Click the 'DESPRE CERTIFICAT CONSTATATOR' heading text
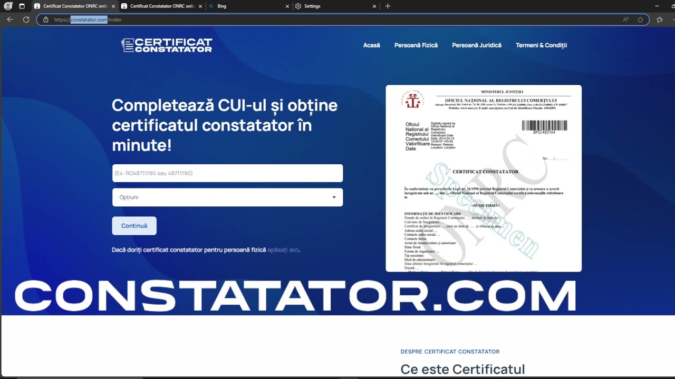The height and width of the screenshot is (379, 675). tap(450, 352)
